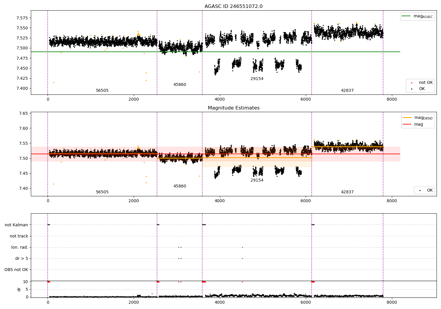441x309 pixels.
Task: Click the 'AGASC ID 246551072.0' plot title
Action: [x=233, y=6]
